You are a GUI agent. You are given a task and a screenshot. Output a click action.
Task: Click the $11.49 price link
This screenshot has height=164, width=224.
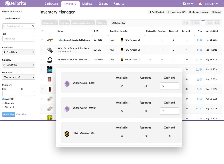pos(199,59)
